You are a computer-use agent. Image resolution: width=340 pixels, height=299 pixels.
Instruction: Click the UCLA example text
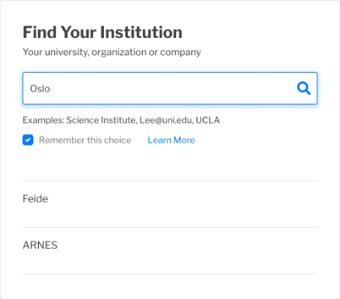(x=208, y=120)
